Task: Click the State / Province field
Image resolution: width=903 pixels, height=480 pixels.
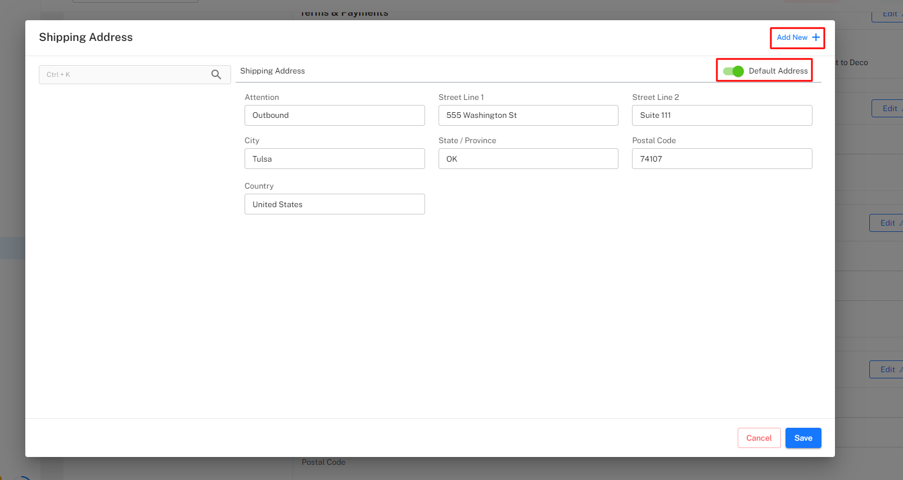Action: point(528,159)
